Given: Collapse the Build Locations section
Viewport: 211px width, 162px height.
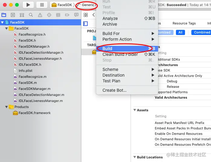Looking at the screenshot, I should pyautogui.click(x=135, y=157).
